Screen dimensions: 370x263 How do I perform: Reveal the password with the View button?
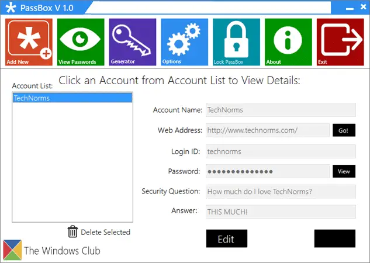point(344,171)
